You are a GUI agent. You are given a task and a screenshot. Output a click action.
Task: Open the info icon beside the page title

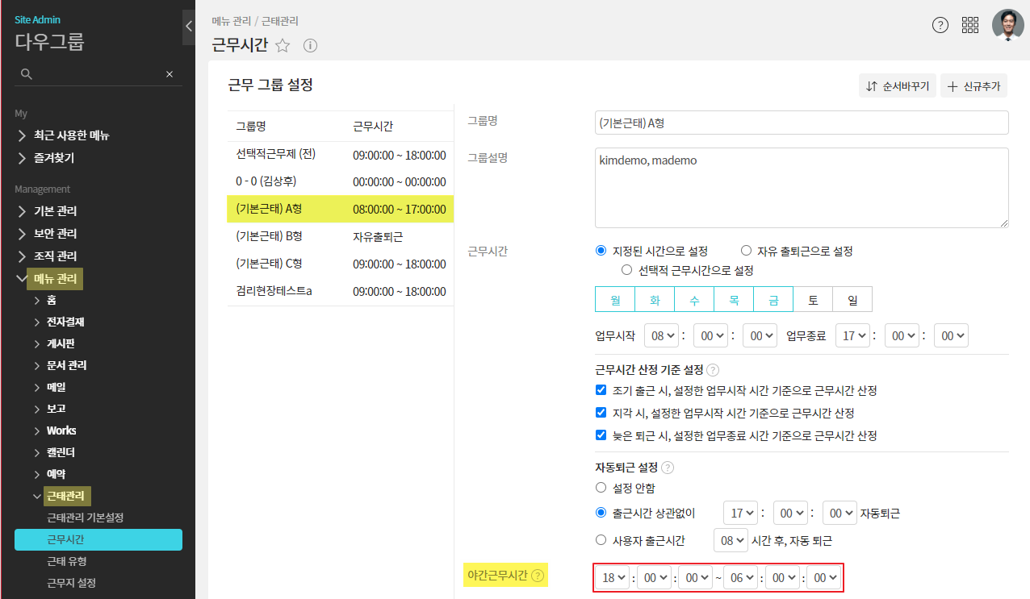[310, 46]
